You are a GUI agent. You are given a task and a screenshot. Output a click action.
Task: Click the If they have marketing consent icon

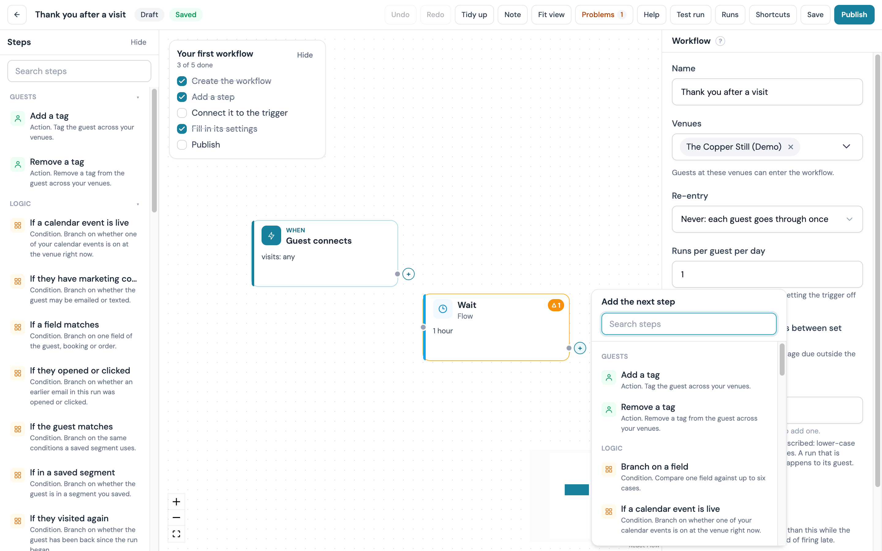point(17,281)
